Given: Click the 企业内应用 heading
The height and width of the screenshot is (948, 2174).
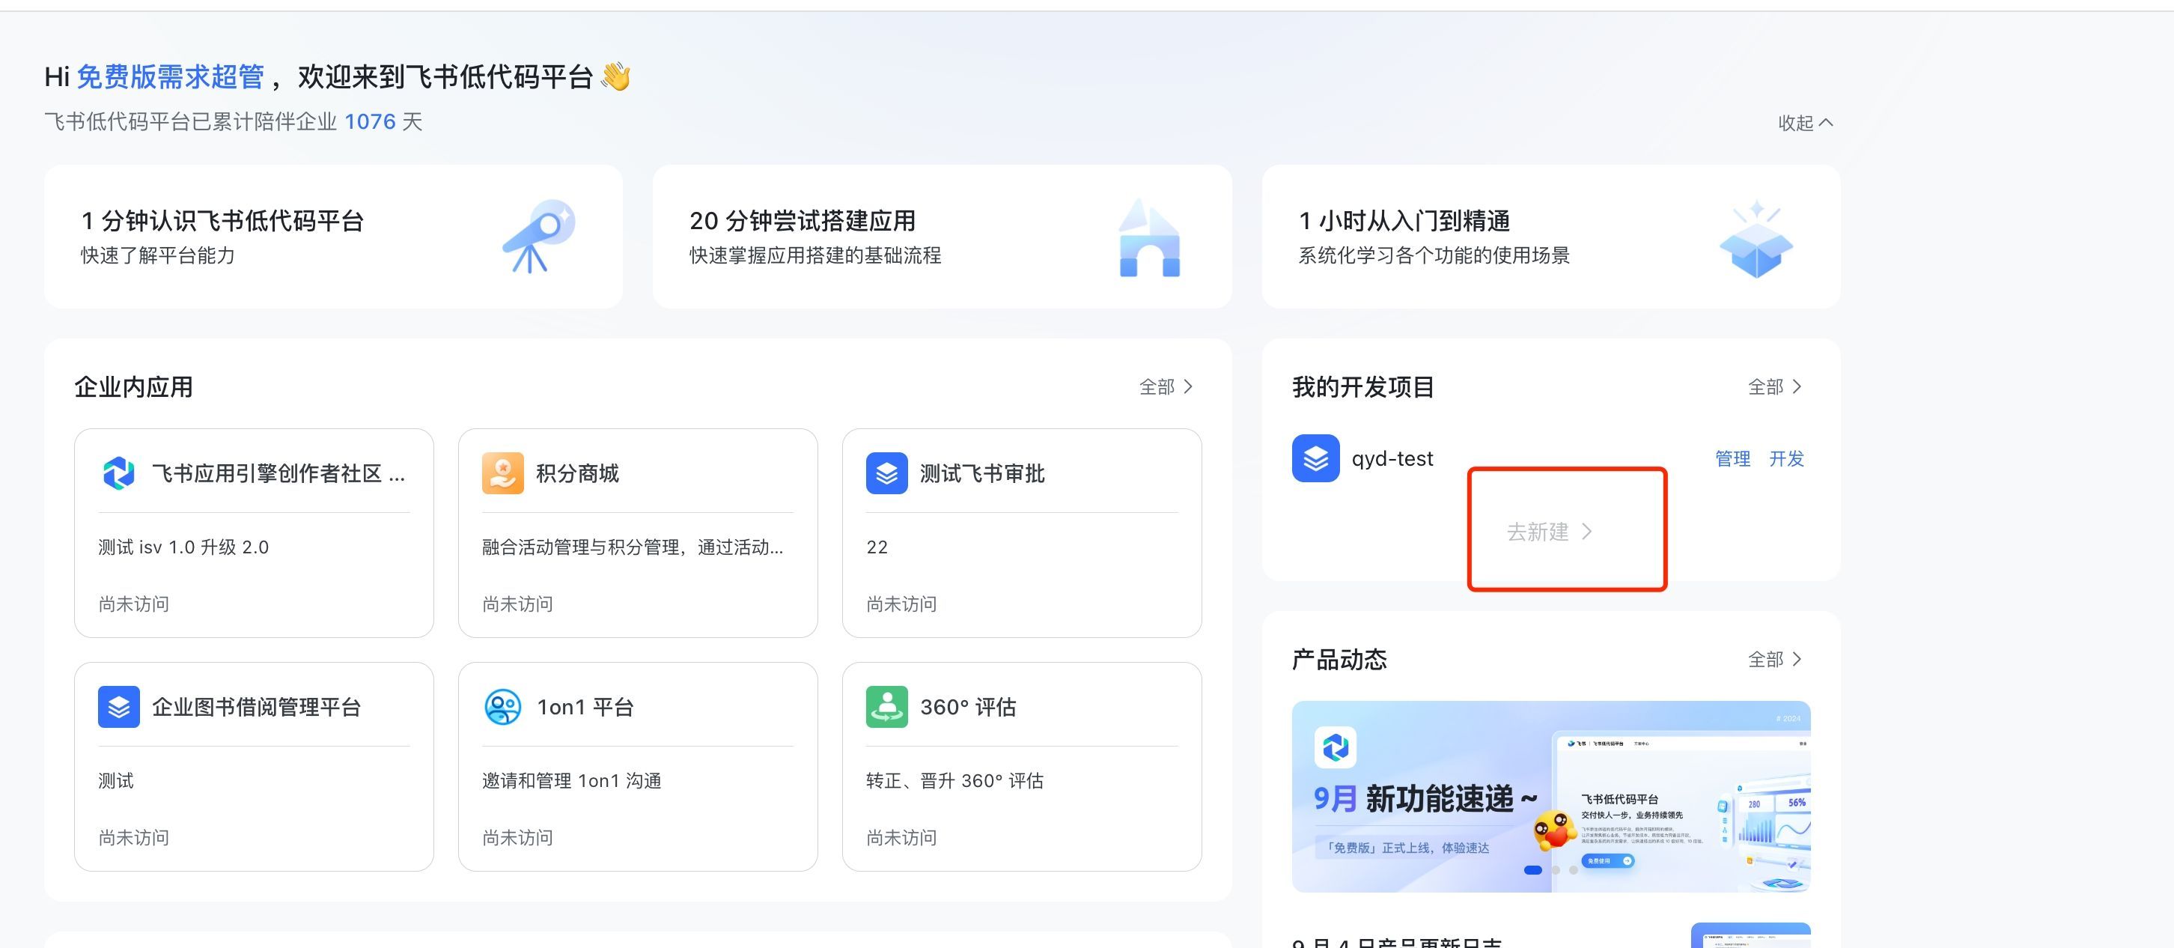Looking at the screenshot, I should tap(133, 386).
